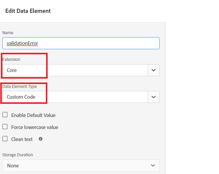The height and width of the screenshot is (174, 219).
Task: Click the Clean text info icon
Action: [x=41, y=139]
